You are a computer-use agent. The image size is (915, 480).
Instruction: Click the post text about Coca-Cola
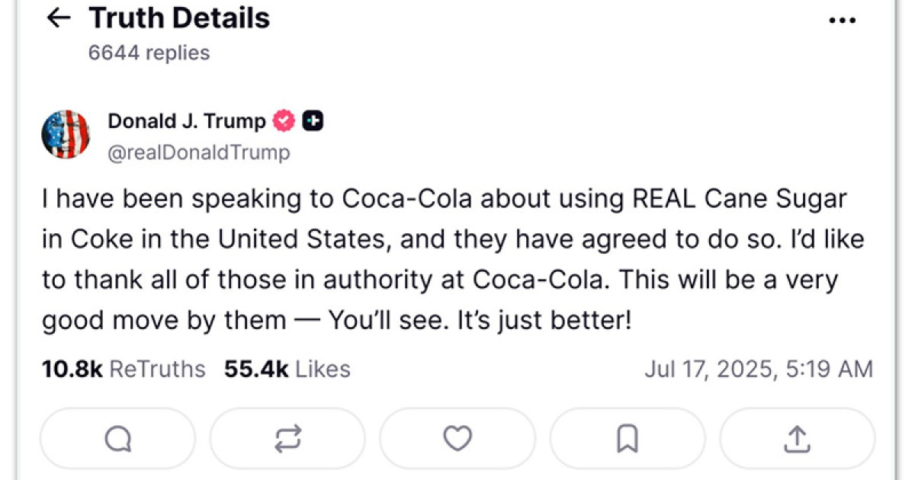[442, 259]
